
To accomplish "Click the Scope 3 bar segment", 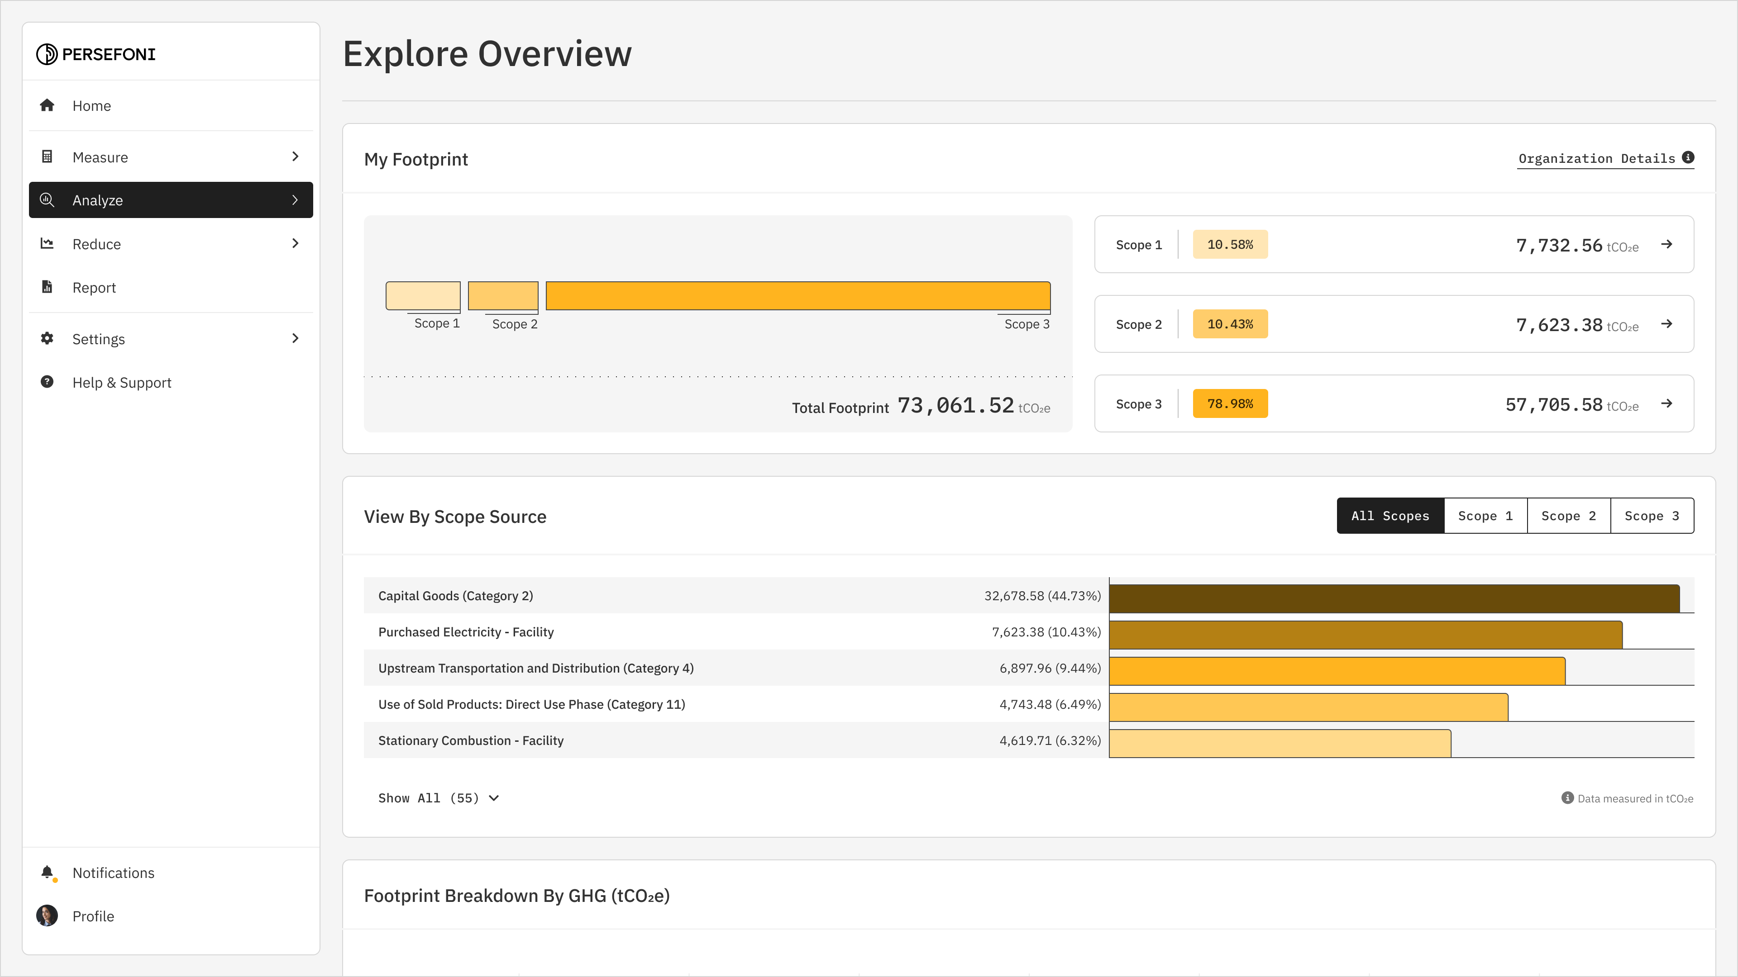I will click(797, 296).
